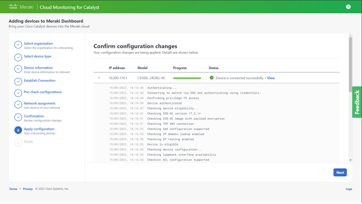Click the Next button
This screenshot has height=204, width=362.
(340, 172)
